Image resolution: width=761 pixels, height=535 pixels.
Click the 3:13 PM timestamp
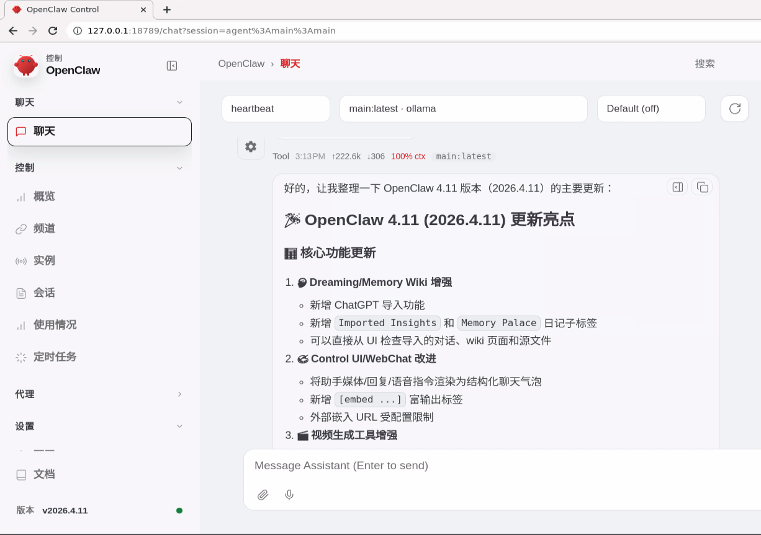pyautogui.click(x=310, y=156)
